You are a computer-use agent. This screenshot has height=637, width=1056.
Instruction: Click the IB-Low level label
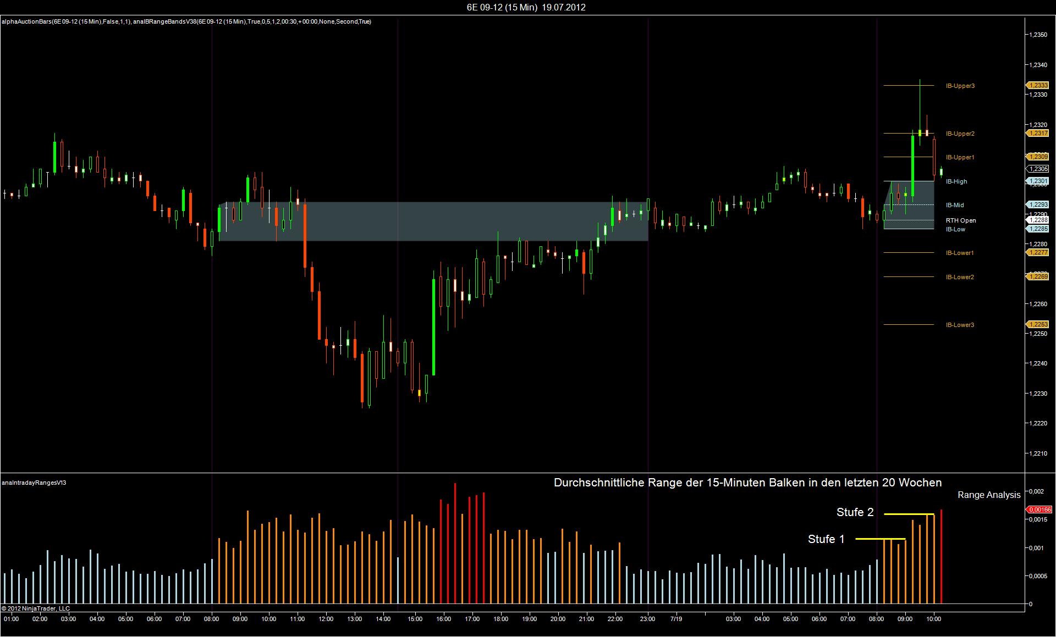click(955, 229)
